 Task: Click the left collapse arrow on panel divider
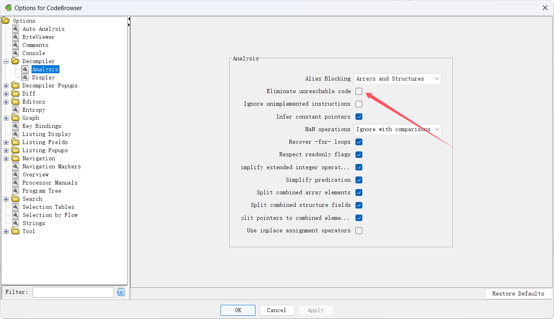129,19
